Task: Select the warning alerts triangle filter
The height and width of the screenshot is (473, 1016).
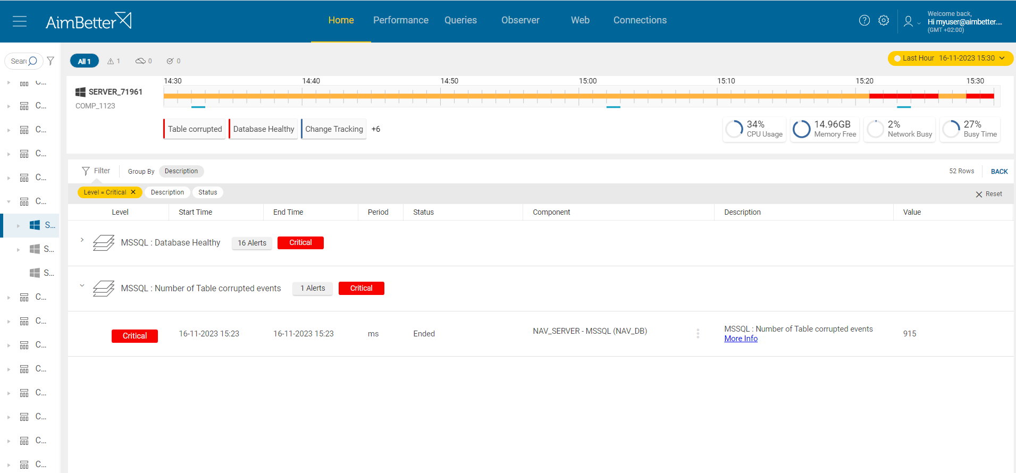Action: pos(113,61)
